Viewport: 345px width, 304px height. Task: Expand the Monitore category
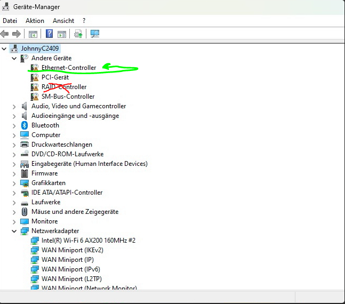coord(14,222)
